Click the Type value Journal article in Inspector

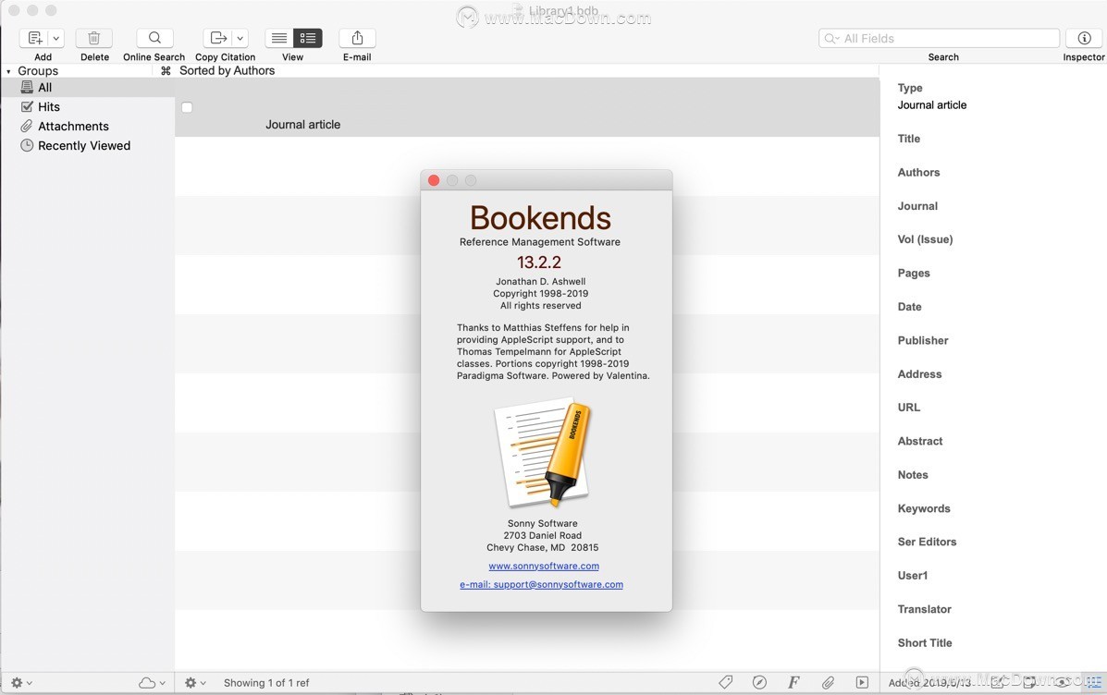coord(932,105)
